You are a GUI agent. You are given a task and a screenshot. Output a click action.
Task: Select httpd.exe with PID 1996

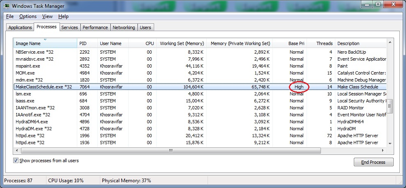[x=200, y=136]
